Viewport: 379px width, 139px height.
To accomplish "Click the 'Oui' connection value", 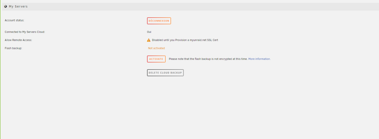I will 149,32.
